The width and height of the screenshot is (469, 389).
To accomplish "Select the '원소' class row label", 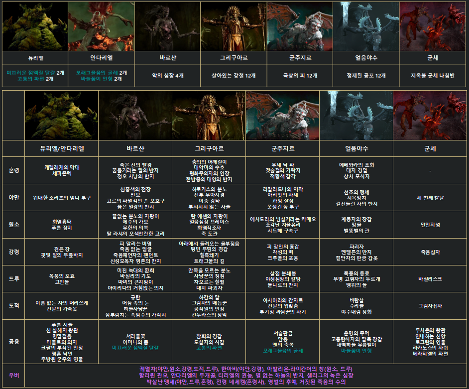I will tap(14, 225).
